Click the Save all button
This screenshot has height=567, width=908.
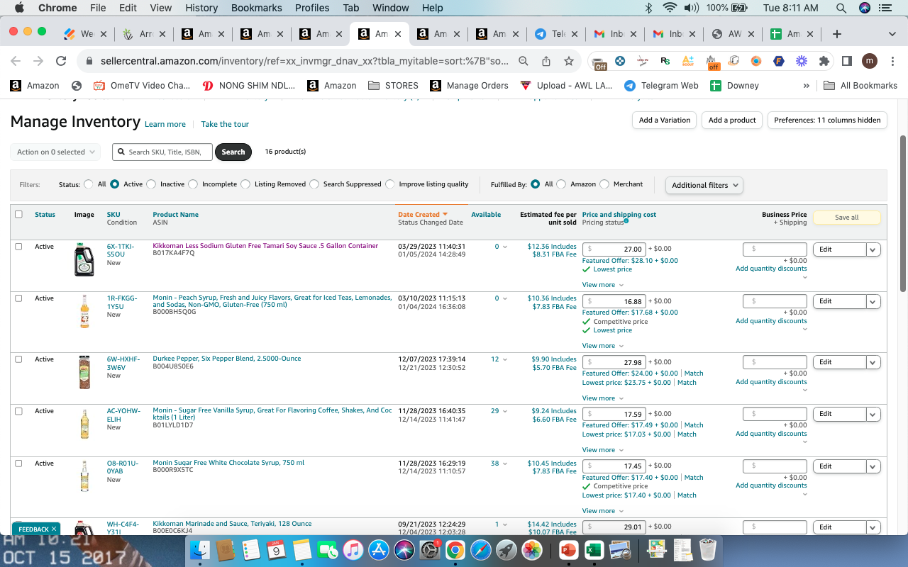point(846,218)
